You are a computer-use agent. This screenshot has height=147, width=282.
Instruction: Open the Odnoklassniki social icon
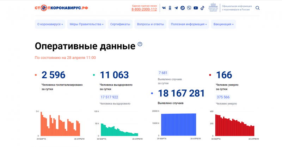[x=170, y=8]
